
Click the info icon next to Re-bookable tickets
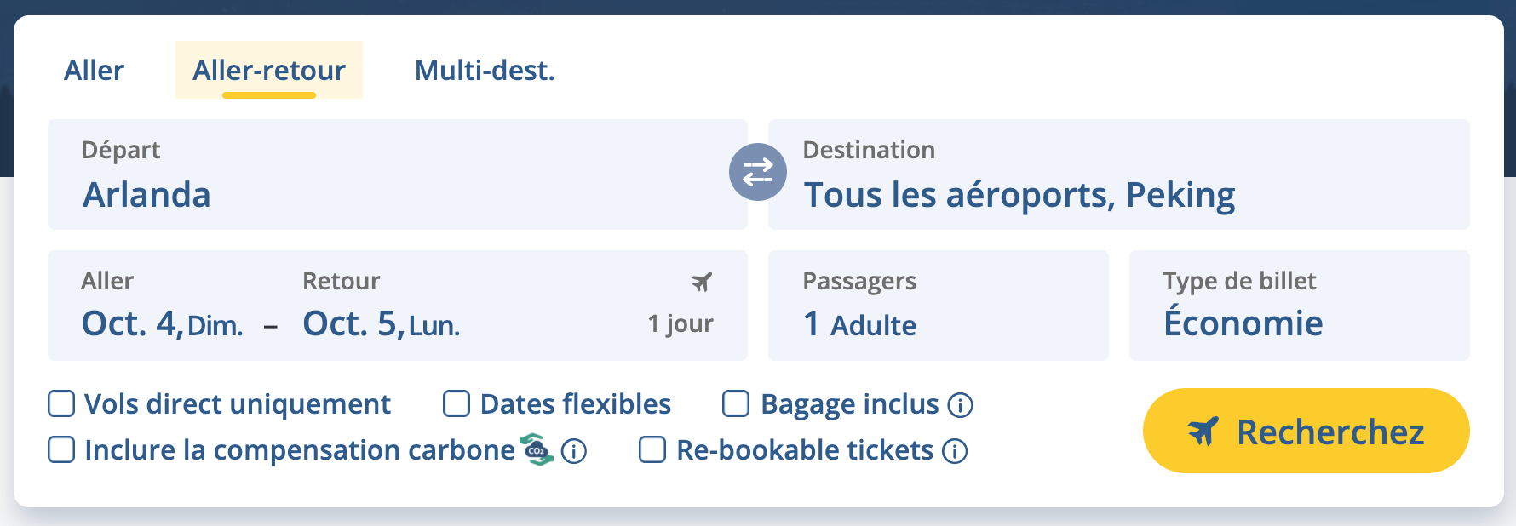click(x=955, y=451)
